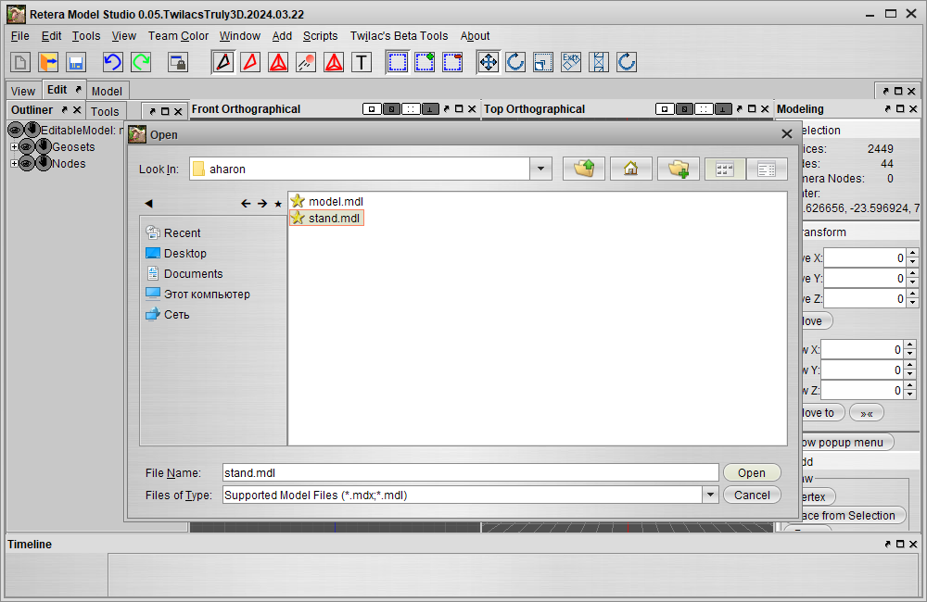Screen dimensions: 927x602
Task: Toggle first display-mode button in Front Orthographical header
Action: (372, 109)
